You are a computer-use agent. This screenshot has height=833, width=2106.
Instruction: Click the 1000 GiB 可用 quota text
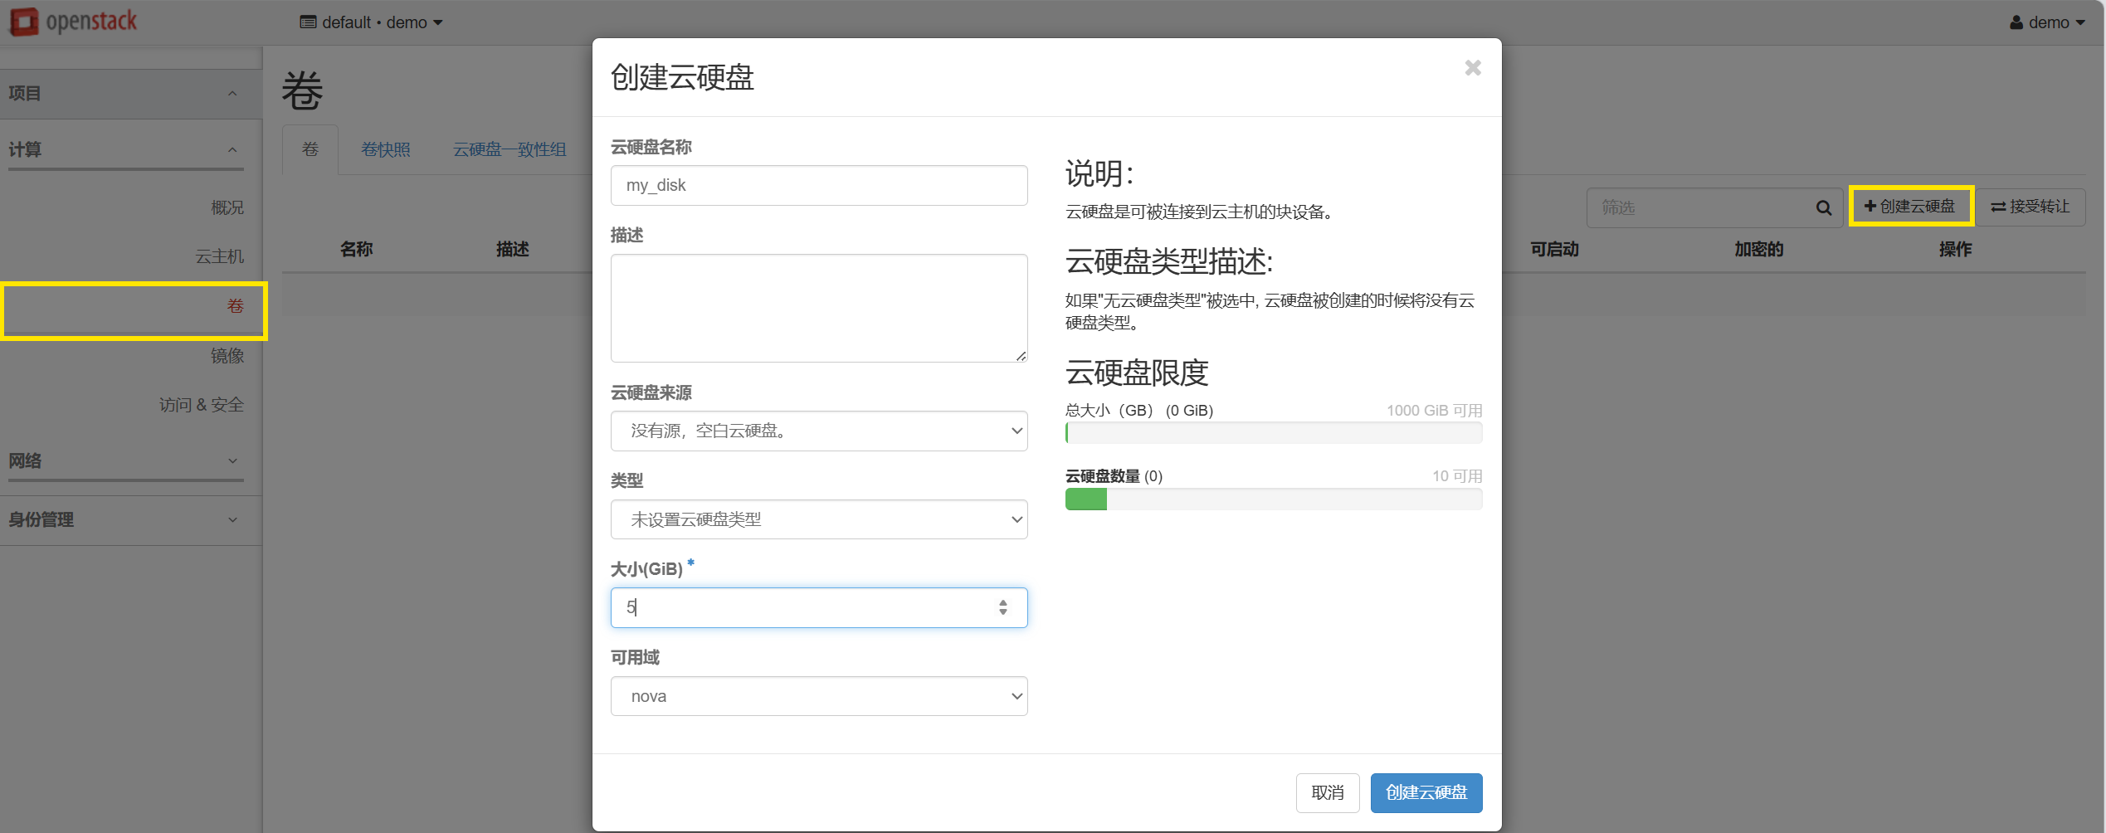pyautogui.click(x=1435, y=410)
